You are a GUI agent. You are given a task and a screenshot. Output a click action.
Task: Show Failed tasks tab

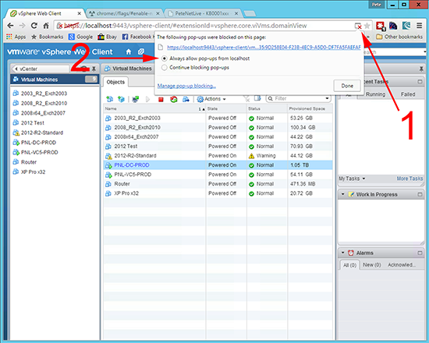(x=408, y=94)
